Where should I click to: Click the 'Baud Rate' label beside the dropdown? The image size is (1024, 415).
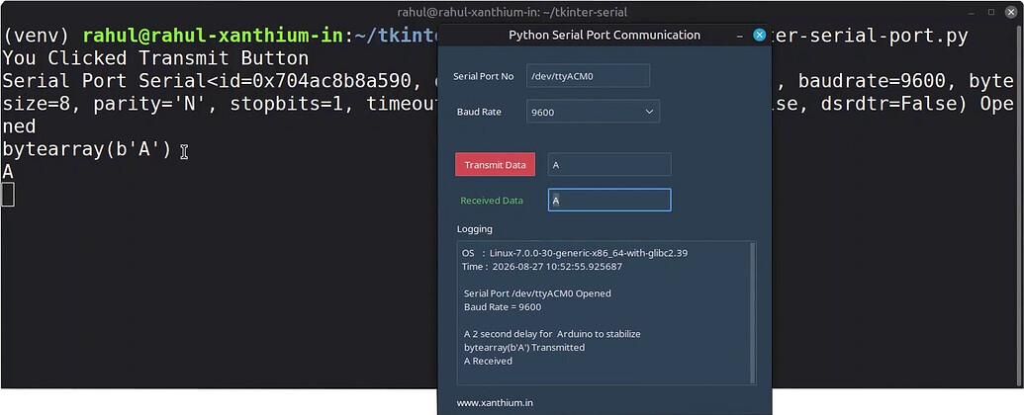[x=479, y=112]
